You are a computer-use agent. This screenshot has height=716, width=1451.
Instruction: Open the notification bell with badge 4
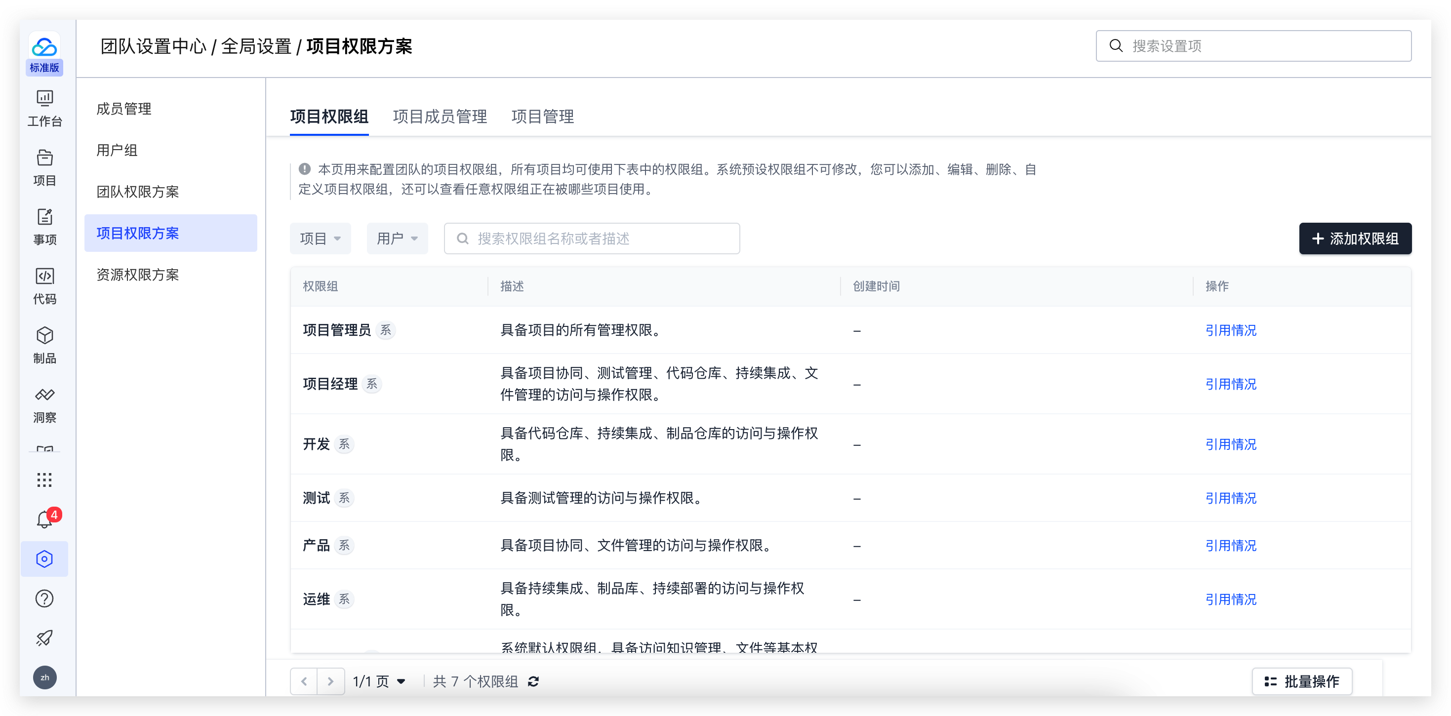tap(44, 519)
